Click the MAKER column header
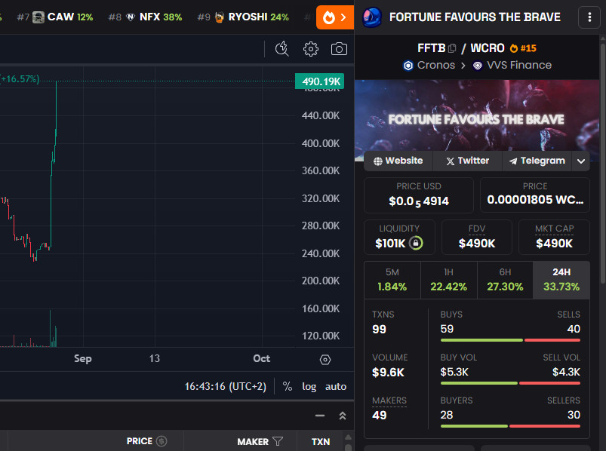The height and width of the screenshot is (451, 606). pyautogui.click(x=253, y=441)
